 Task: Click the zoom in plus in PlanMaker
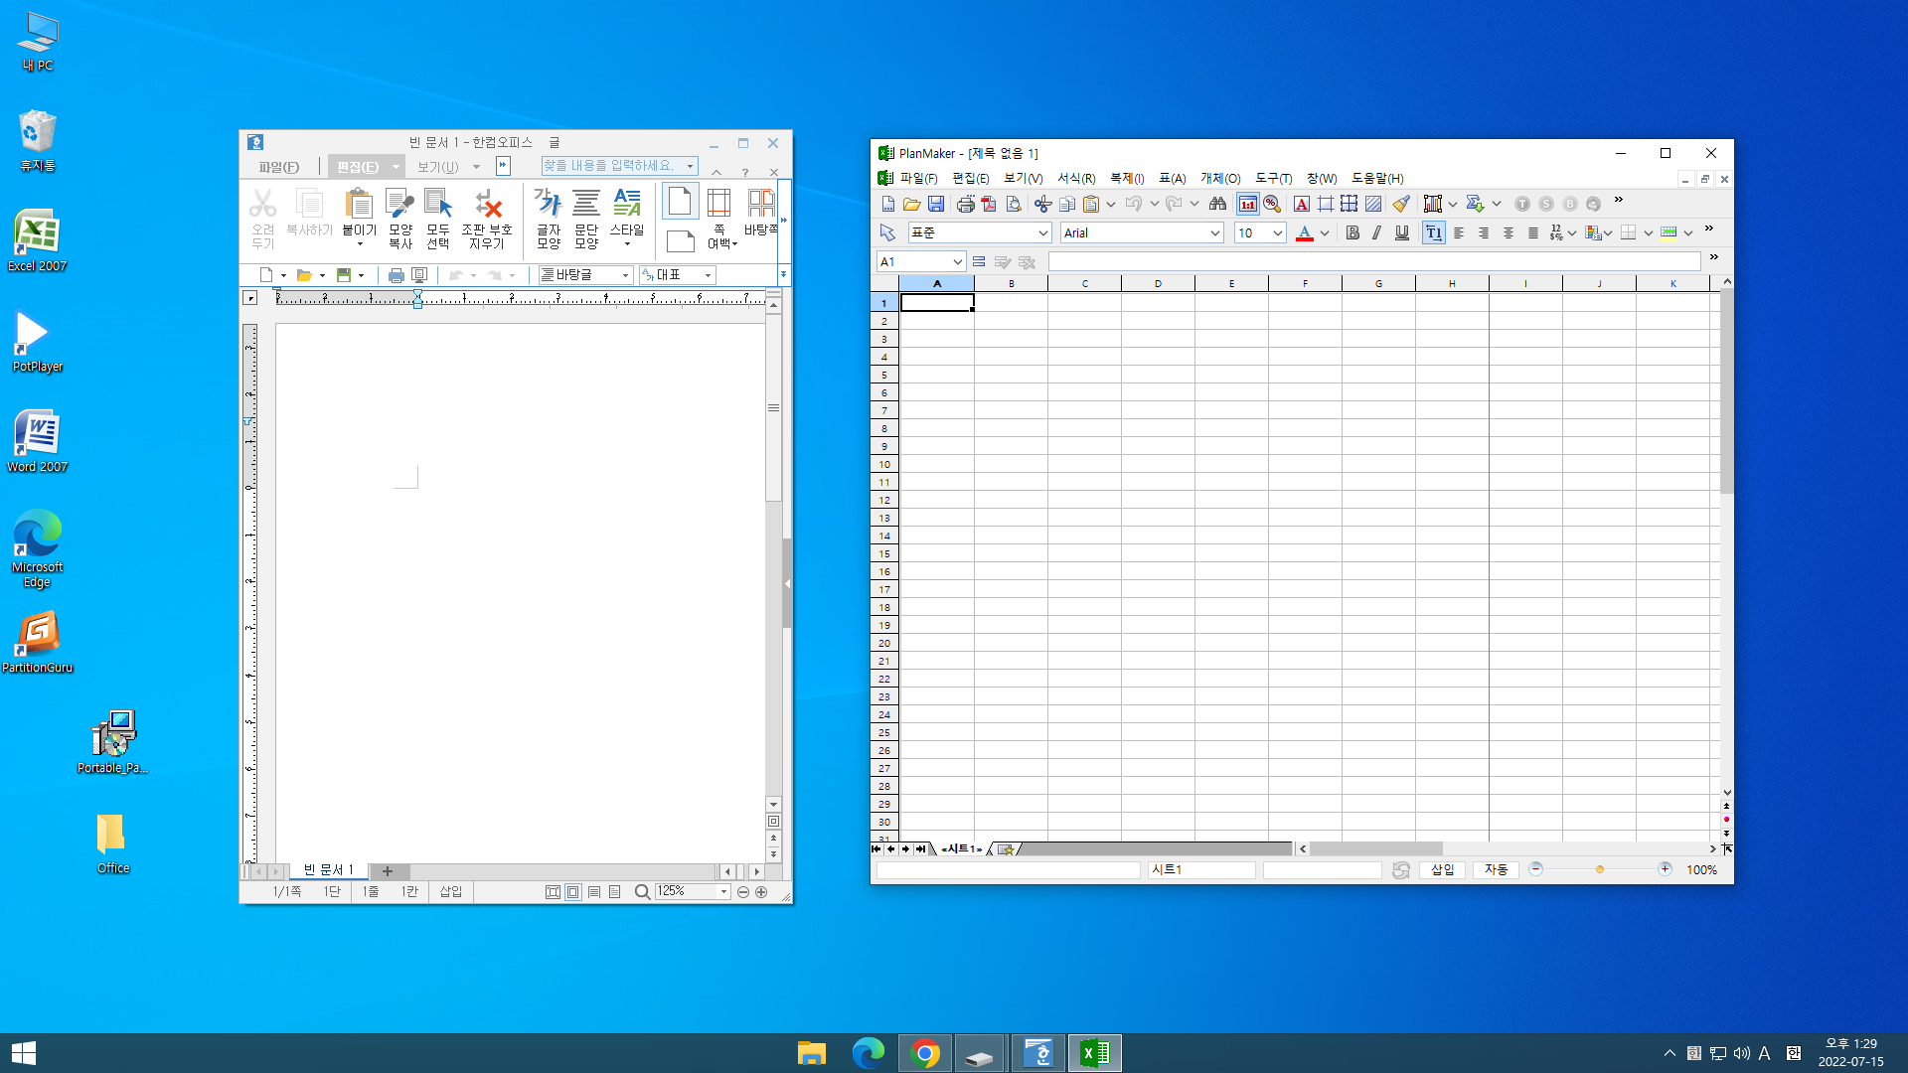pos(1665,869)
